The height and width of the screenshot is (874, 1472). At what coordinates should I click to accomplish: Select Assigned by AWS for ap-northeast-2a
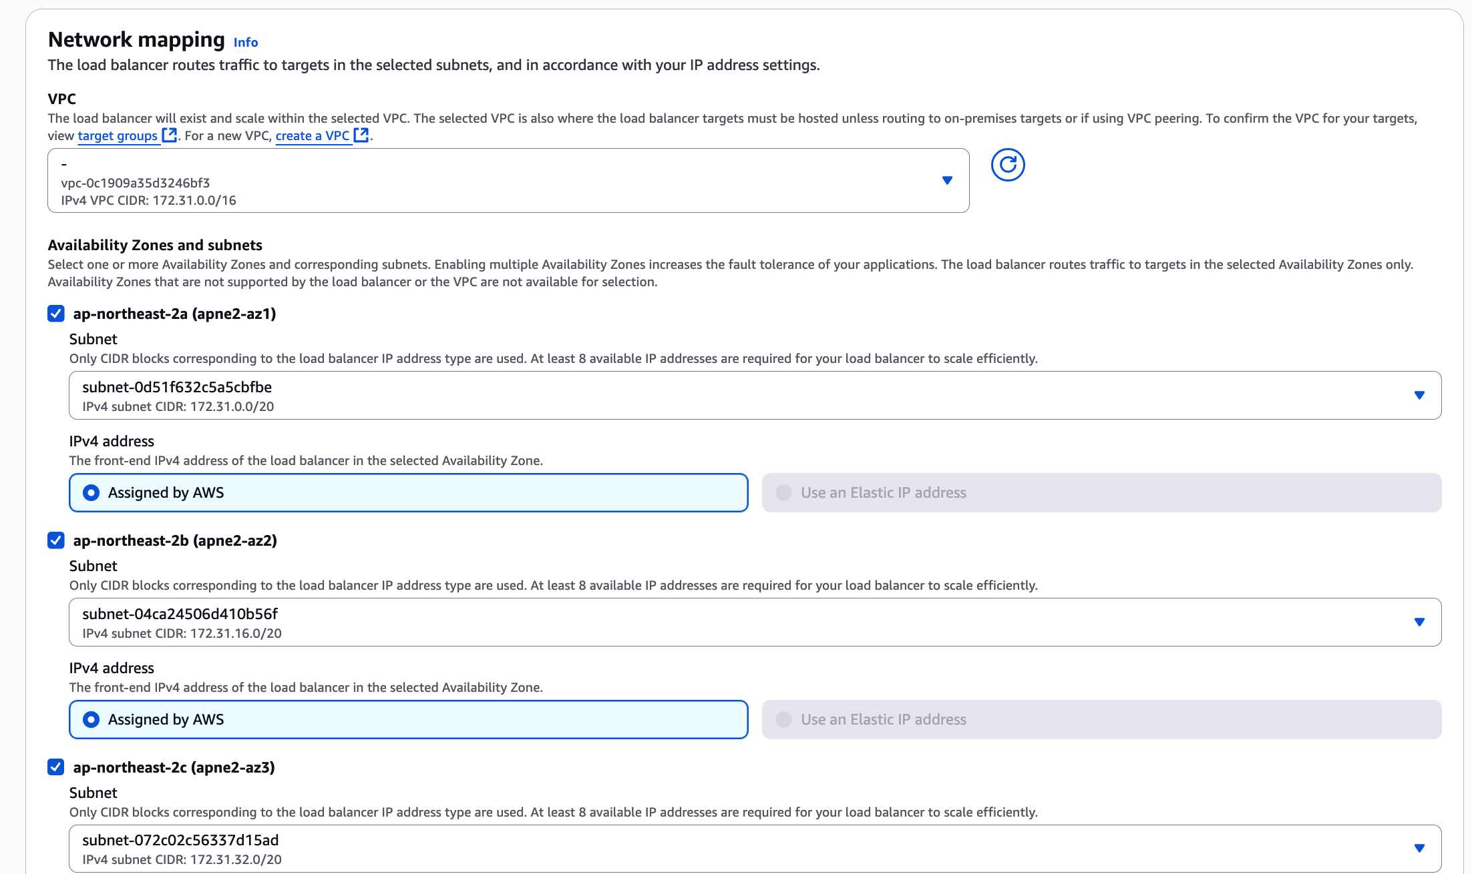(x=91, y=493)
